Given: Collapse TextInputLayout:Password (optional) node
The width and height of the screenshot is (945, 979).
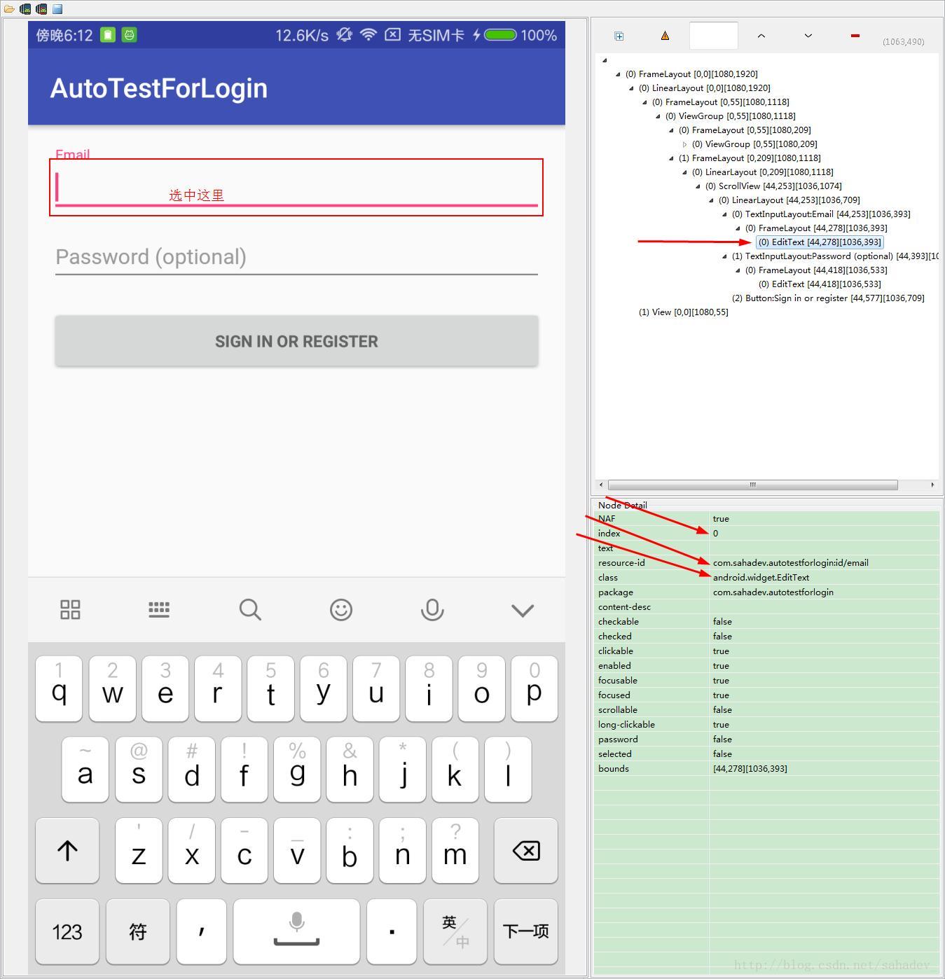Looking at the screenshot, I should [x=725, y=256].
